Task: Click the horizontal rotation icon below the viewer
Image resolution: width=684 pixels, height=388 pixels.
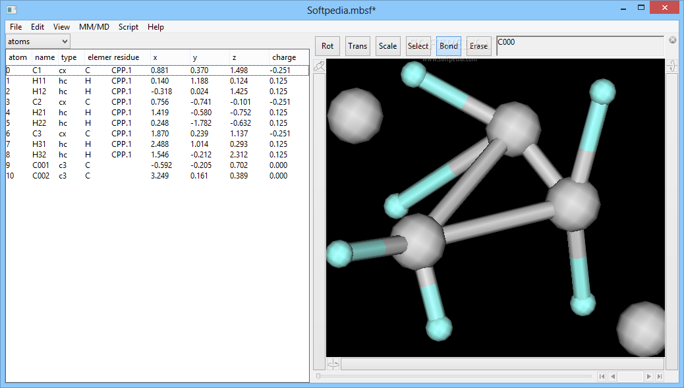Action: point(333,364)
